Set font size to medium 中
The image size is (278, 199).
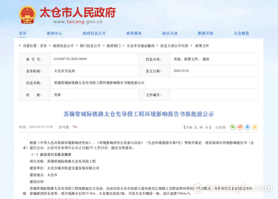[x=201, y=127]
